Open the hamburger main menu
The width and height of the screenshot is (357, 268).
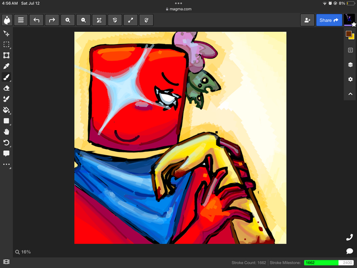pyautogui.click(x=21, y=20)
